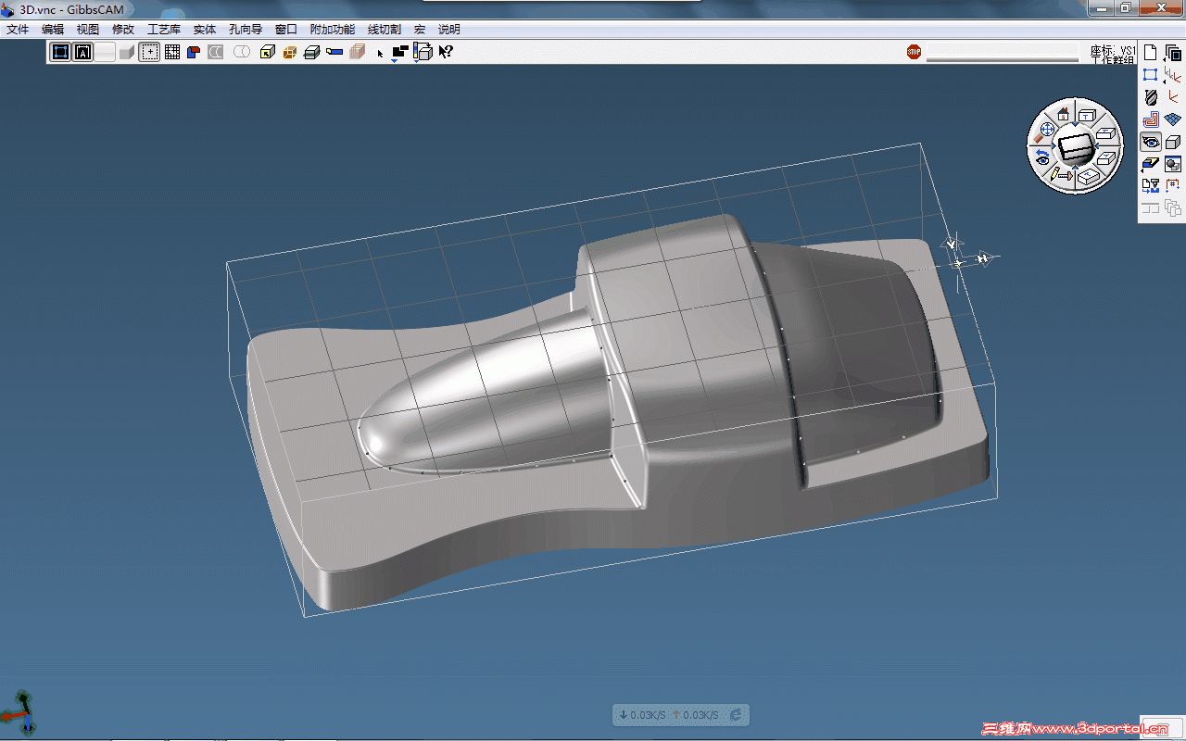Click the grey shaded solid icon in toolbar
The image size is (1186, 741).
point(127,52)
